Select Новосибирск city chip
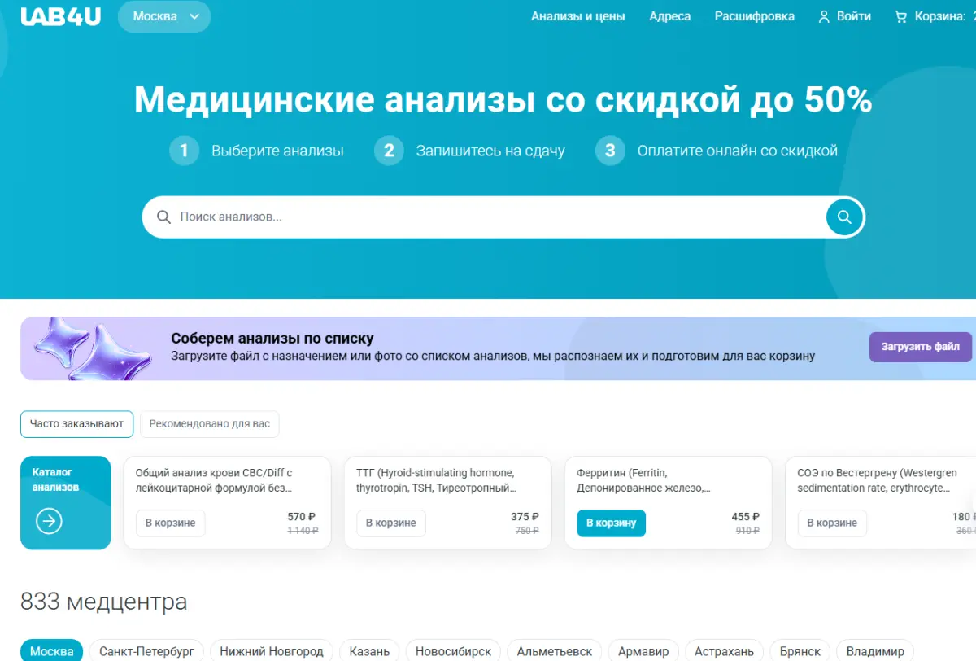 click(453, 651)
